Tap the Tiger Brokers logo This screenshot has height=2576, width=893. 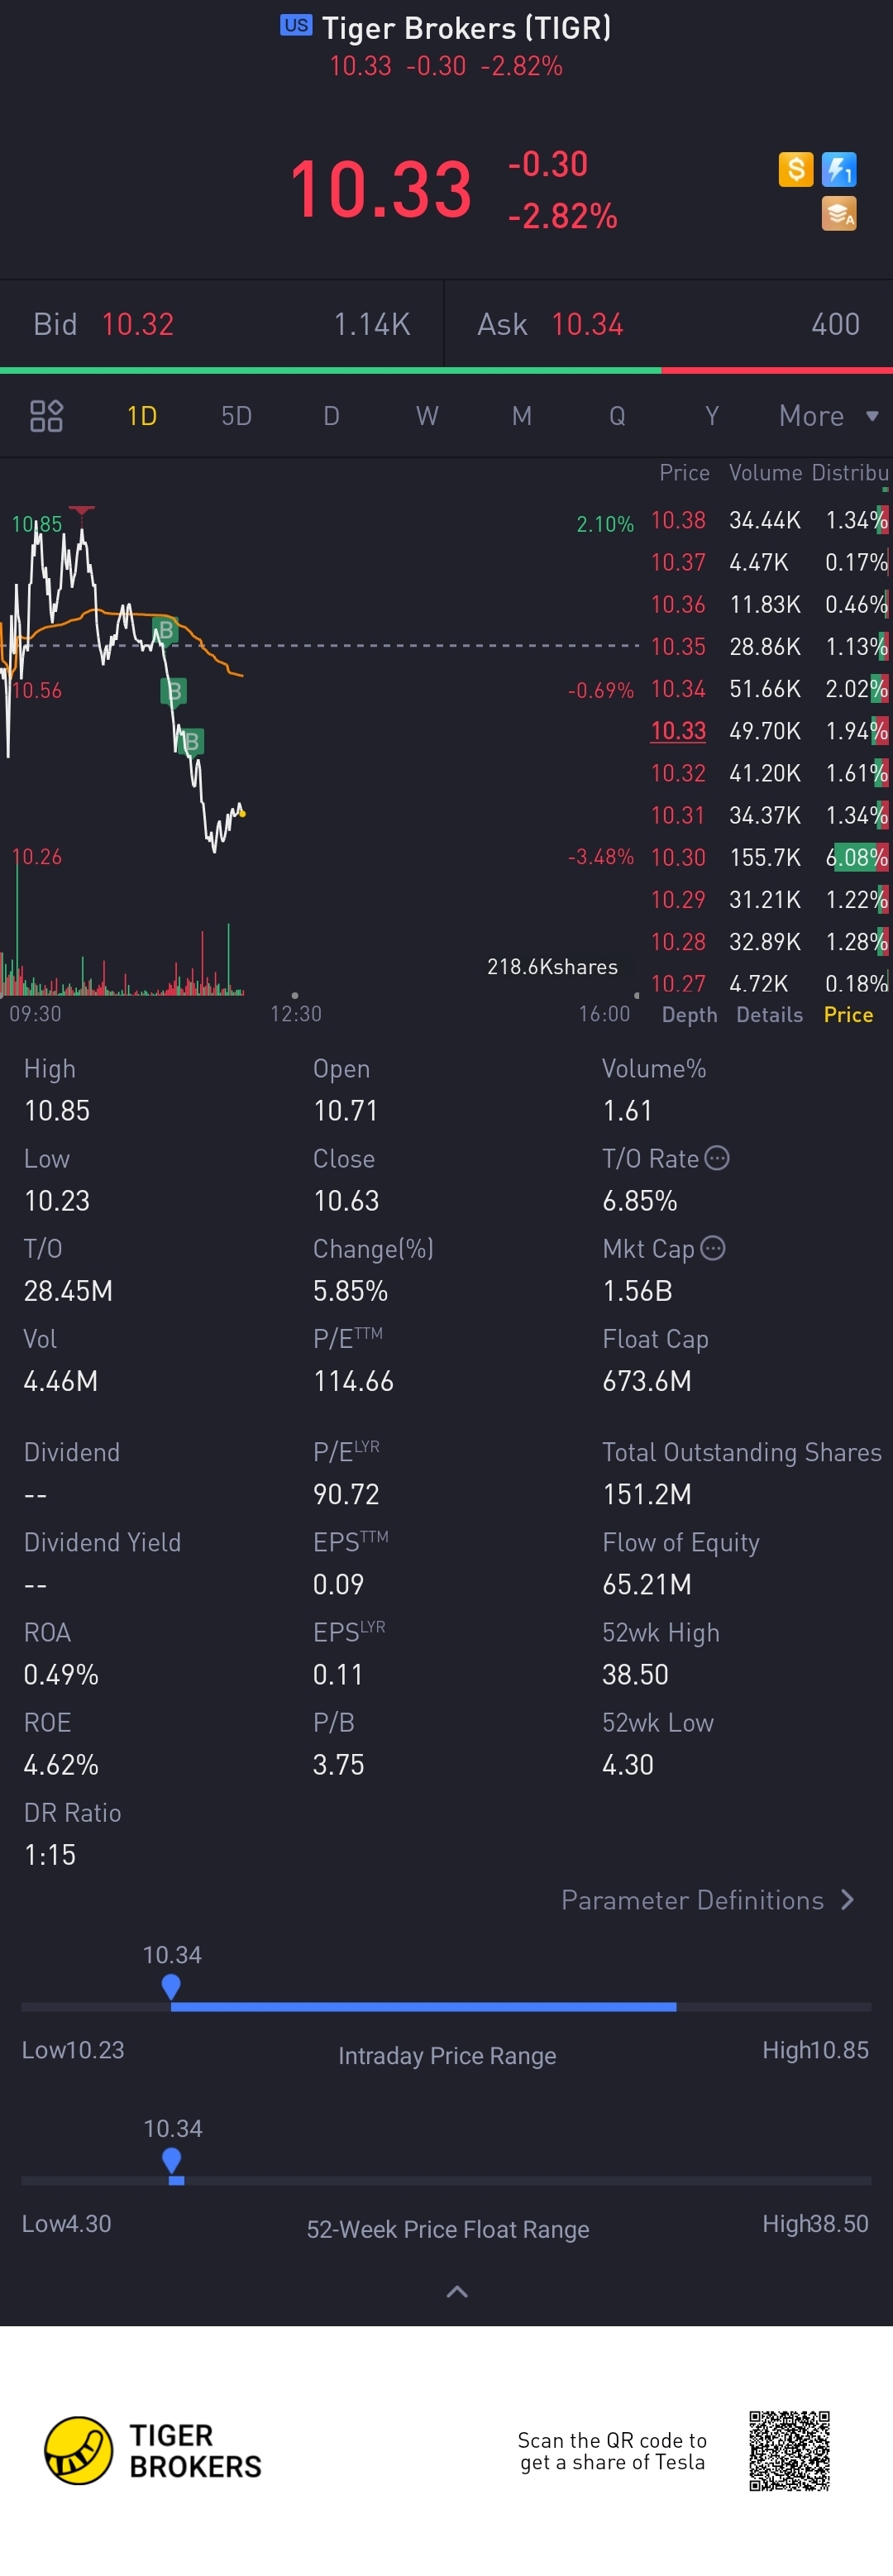pyautogui.click(x=153, y=2450)
